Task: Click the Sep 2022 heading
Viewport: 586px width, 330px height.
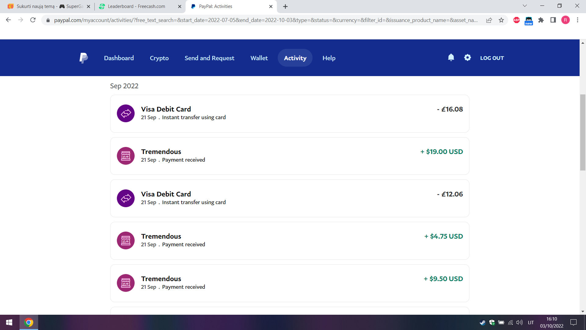Action: (124, 86)
